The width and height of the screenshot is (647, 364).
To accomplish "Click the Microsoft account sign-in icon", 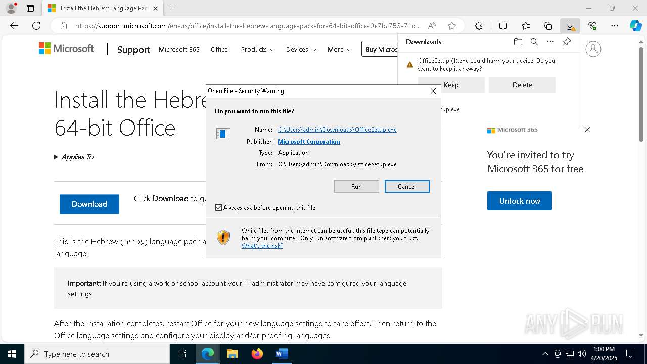I will (593, 49).
